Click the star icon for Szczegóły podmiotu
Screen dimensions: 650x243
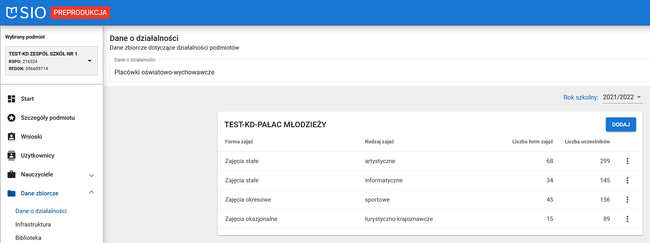pos(11,118)
